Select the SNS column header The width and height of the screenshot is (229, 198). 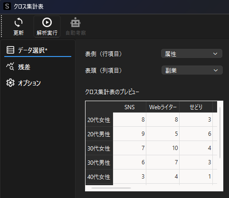pos(129,107)
